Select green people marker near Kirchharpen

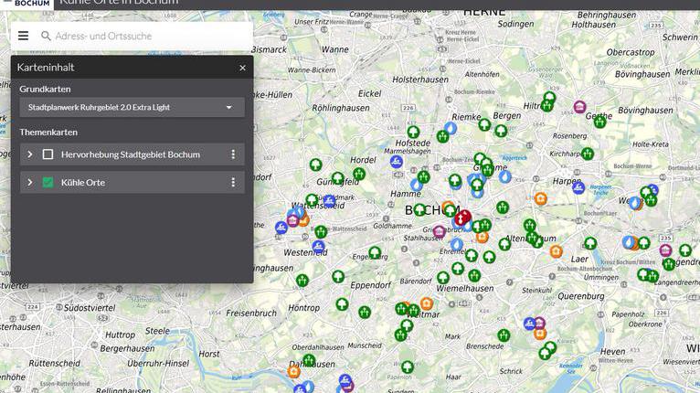pos(588,154)
